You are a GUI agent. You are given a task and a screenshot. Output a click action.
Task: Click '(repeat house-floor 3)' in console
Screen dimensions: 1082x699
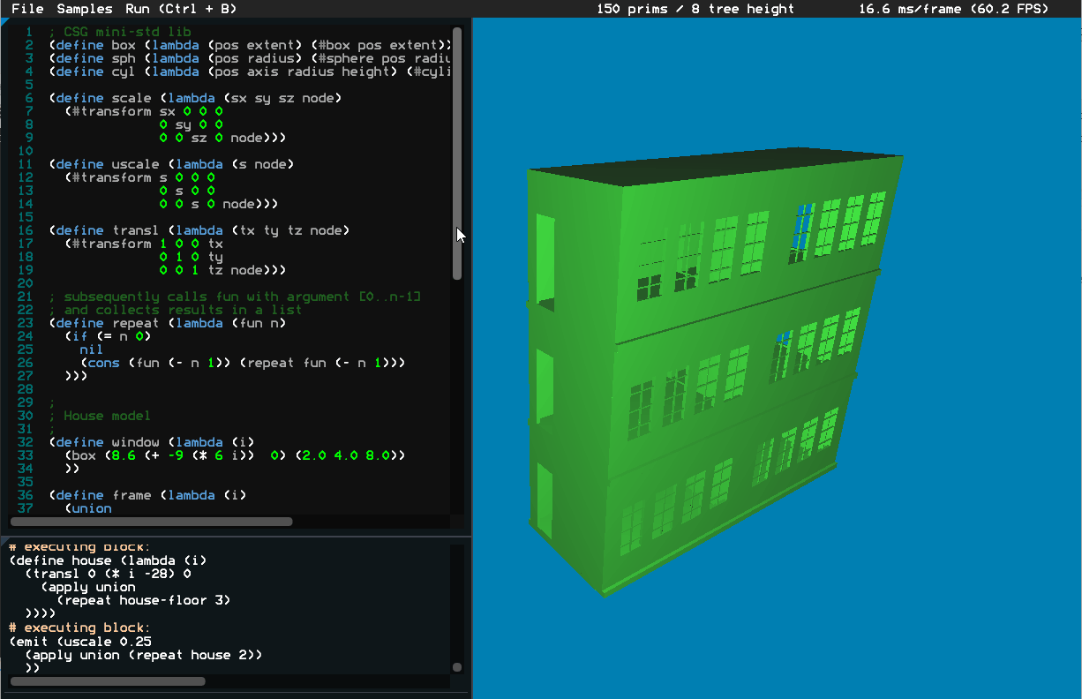click(143, 600)
